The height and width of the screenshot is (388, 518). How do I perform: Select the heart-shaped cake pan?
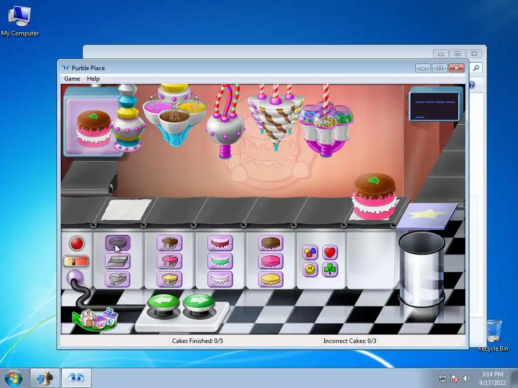click(118, 279)
